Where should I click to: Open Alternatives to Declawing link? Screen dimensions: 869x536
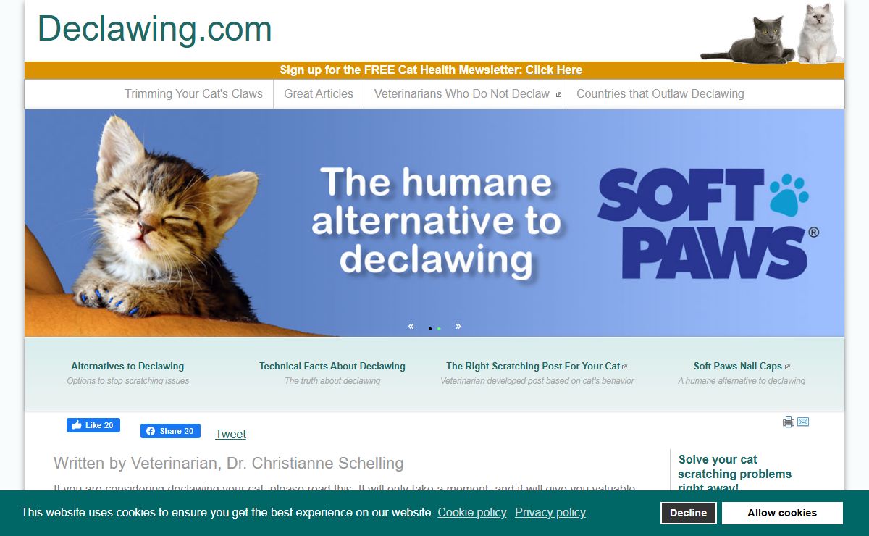click(x=127, y=367)
